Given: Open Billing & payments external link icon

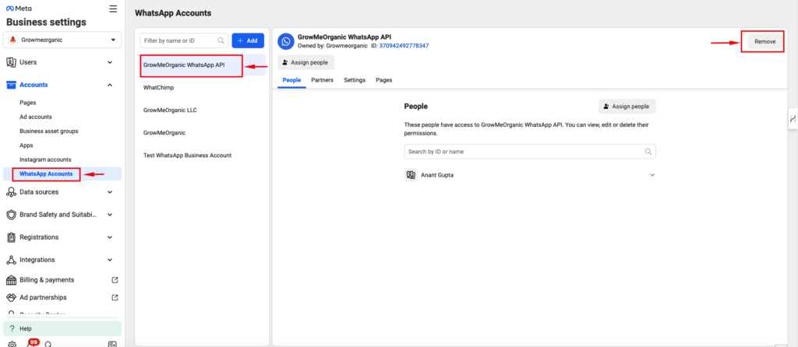Looking at the screenshot, I should pyautogui.click(x=115, y=280).
